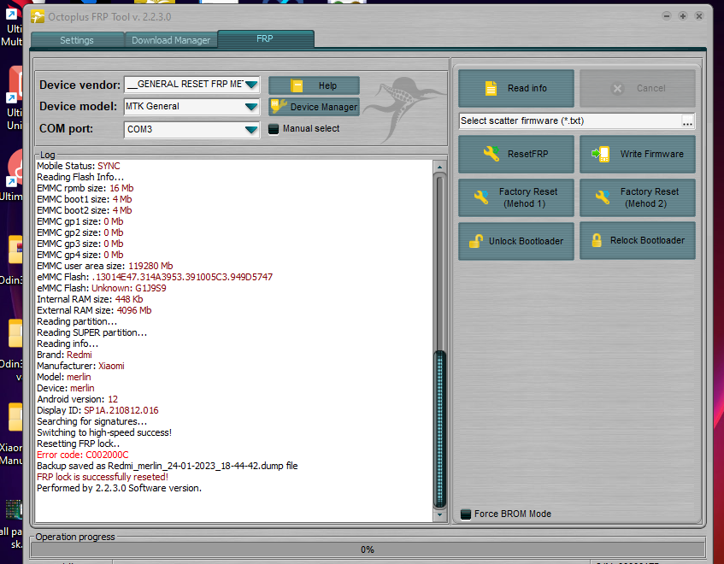Click Factory Reset Method 1 wrench icon
The width and height of the screenshot is (724, 564).
pyautogui.click(x=481, y=197)
